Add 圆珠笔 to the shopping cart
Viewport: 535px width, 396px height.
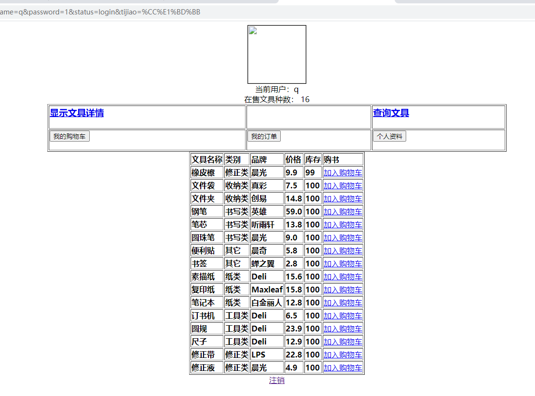point(343,238)
